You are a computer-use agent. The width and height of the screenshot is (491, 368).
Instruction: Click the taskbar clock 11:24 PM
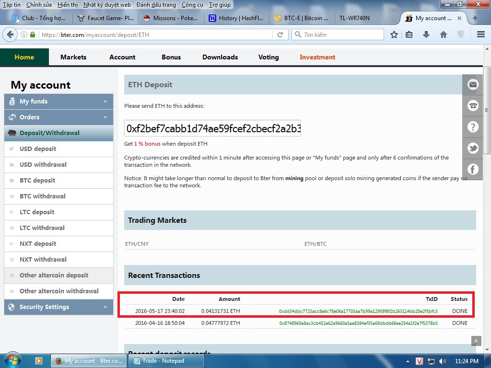[x=467, y=361]
